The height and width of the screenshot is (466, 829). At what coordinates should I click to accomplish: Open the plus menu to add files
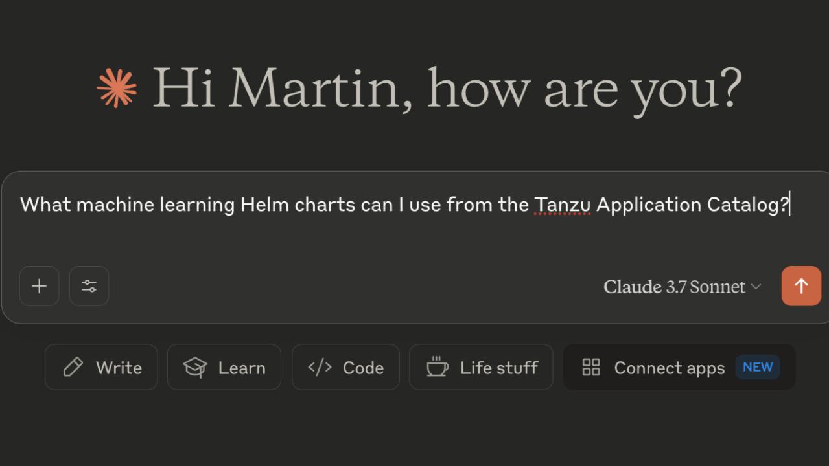(x=39, y=286)
